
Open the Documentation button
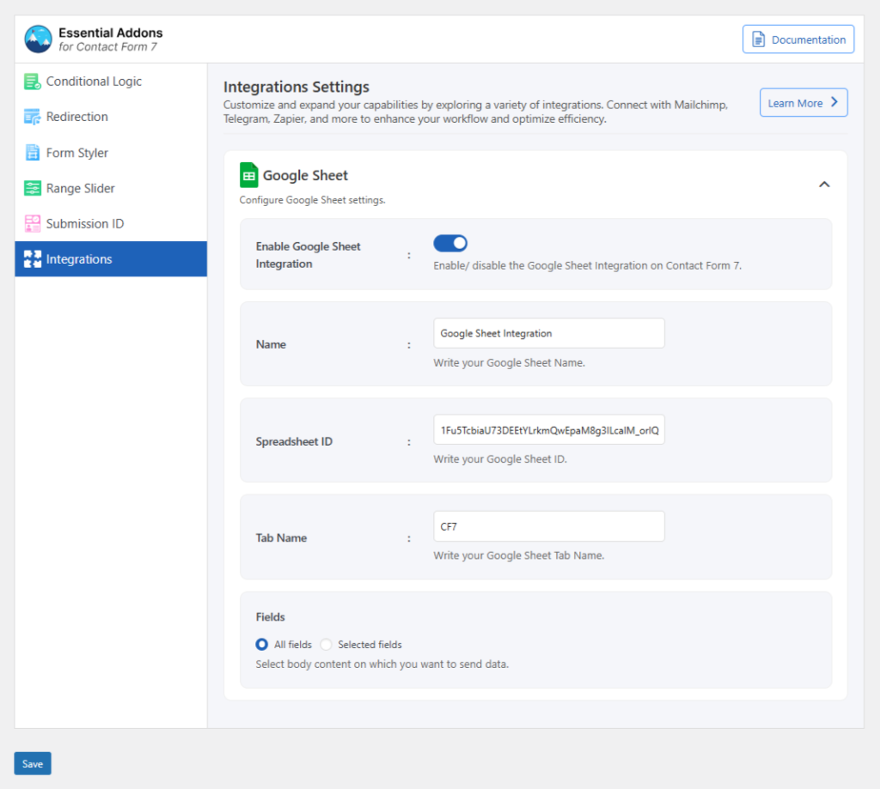point(798,39)
